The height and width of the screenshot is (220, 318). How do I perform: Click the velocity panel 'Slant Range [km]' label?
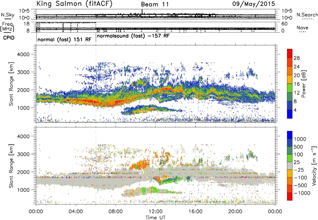pos(11,166)
